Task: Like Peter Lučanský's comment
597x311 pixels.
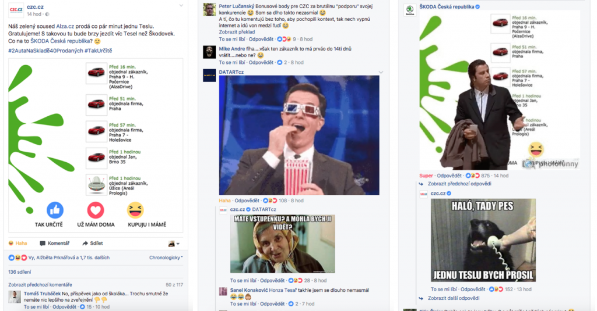Action: click(232, 39)
